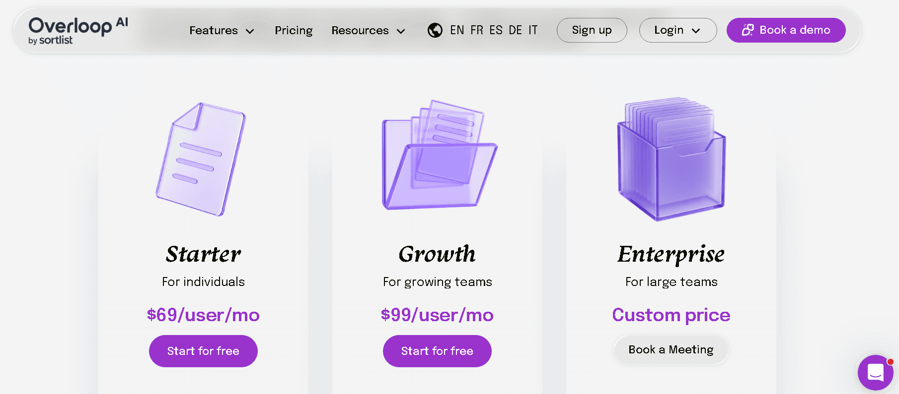Start for free on the Growth plan
This screenshot has width=899, height=394.
click(x=437, y=351)
